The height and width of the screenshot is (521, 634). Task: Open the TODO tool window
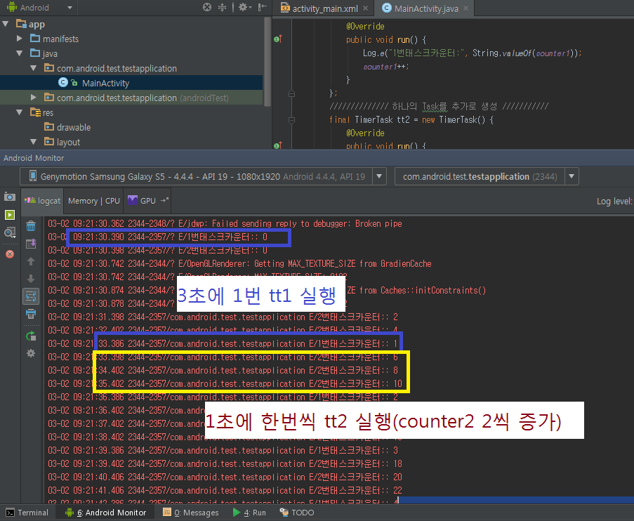[x=296, y=513]
